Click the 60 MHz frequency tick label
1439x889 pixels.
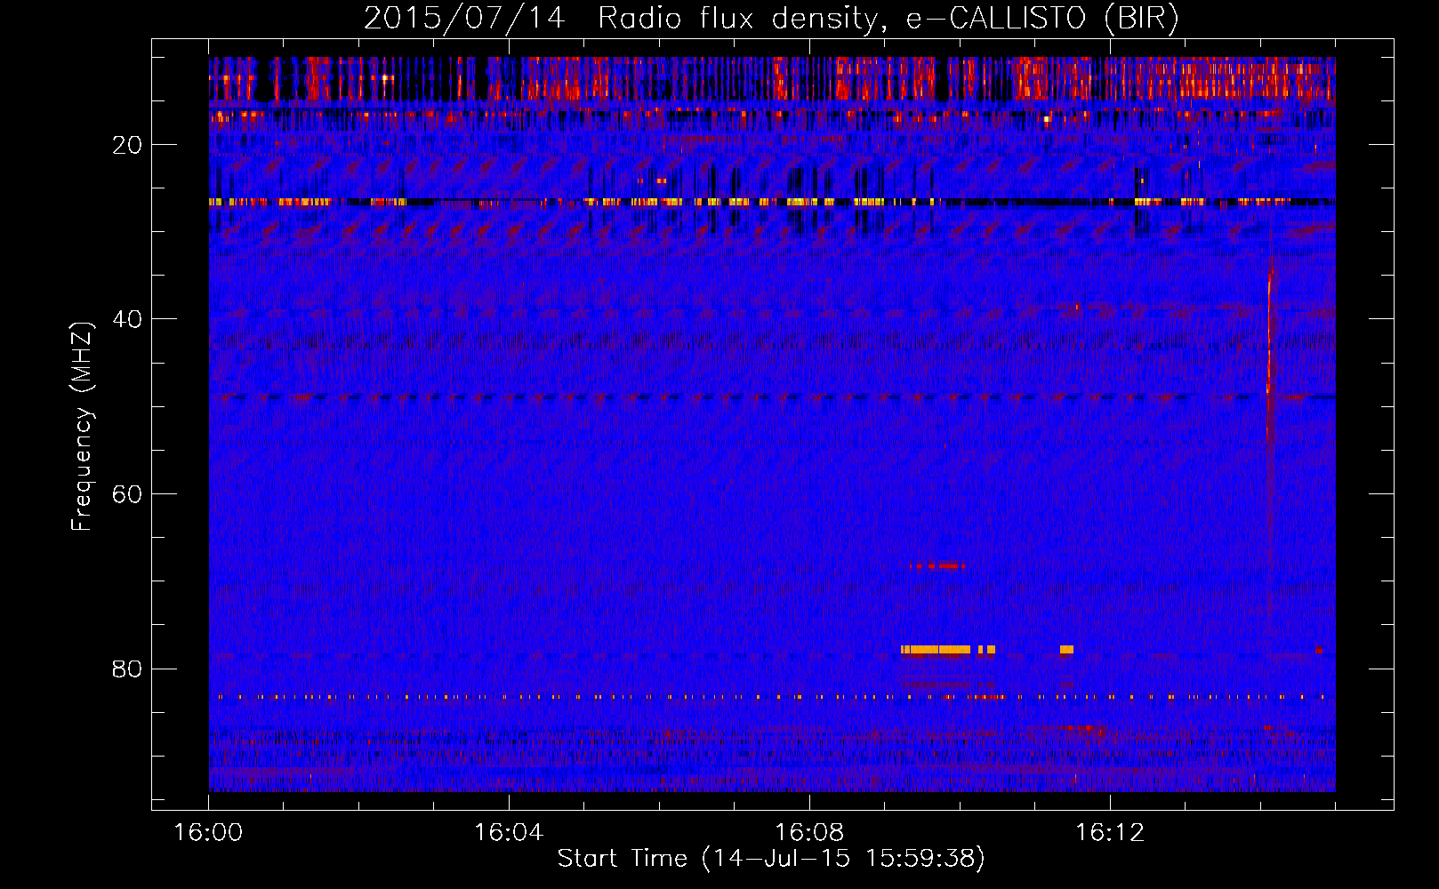pos(127,494)
